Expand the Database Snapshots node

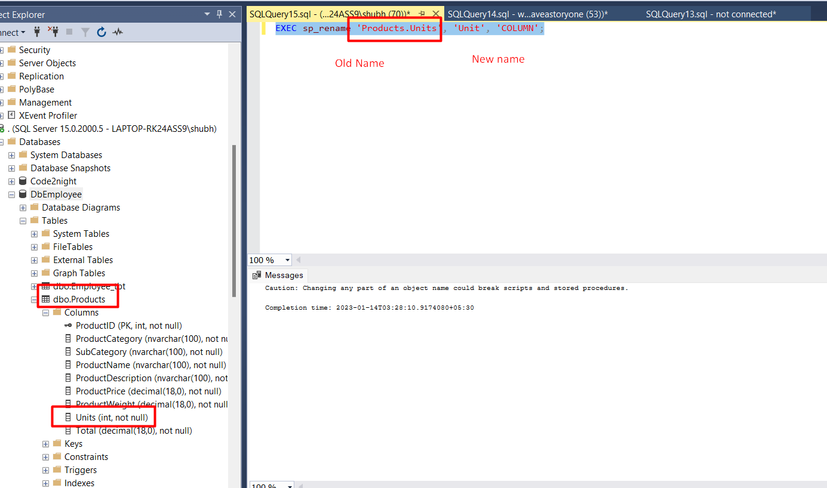[x=11, y=168]
